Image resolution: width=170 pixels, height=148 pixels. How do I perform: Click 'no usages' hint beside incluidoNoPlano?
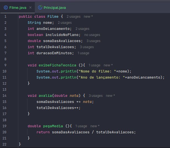(x=92, y=35)
